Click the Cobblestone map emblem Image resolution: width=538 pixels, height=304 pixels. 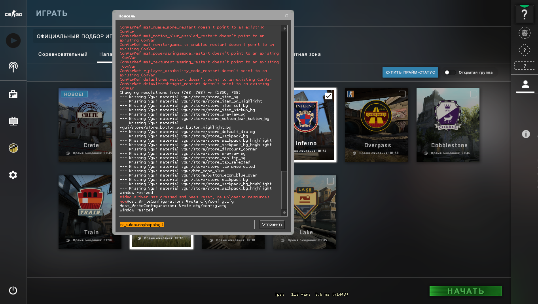point(448,115)
